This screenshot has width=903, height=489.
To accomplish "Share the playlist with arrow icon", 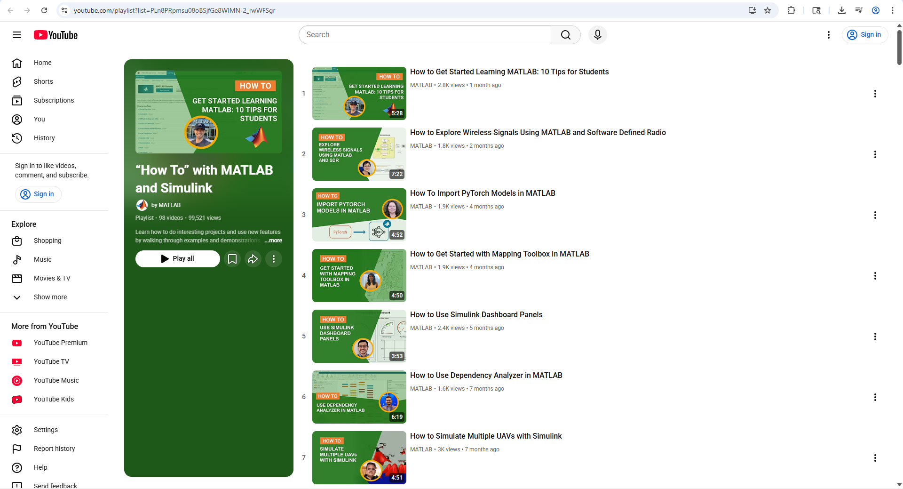I will [x=253, y=258].
